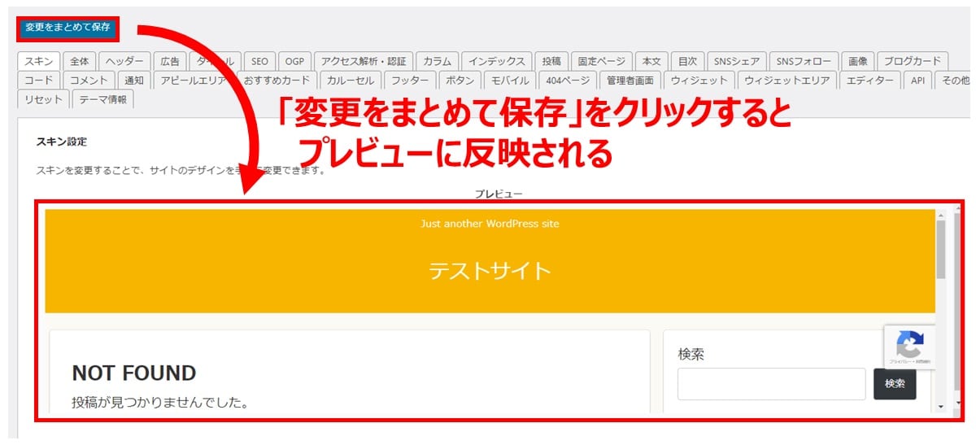
Task: Open the 全体 settings tab
Action: click(80, 61)
